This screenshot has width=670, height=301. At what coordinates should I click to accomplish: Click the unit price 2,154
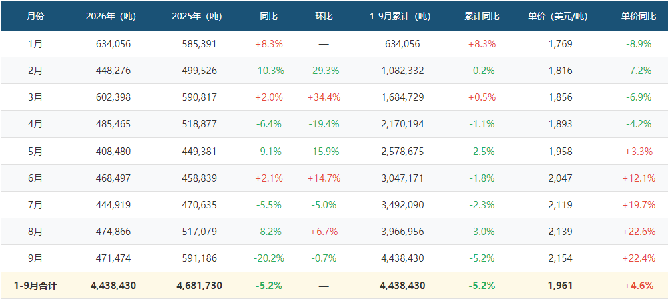point(560,259)
